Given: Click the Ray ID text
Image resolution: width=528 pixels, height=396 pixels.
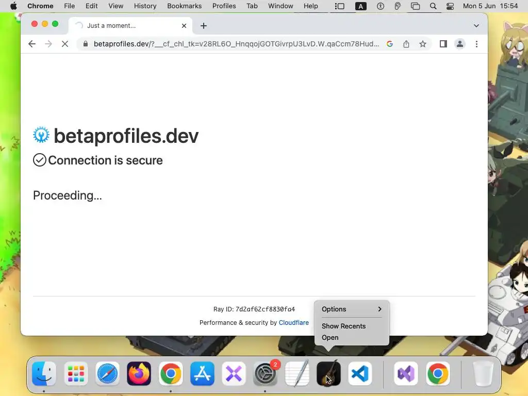Looking at the screenshot, I should (254, 309).
